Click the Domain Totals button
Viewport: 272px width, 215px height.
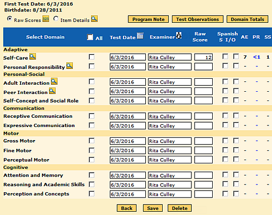(x=248, y=19)
